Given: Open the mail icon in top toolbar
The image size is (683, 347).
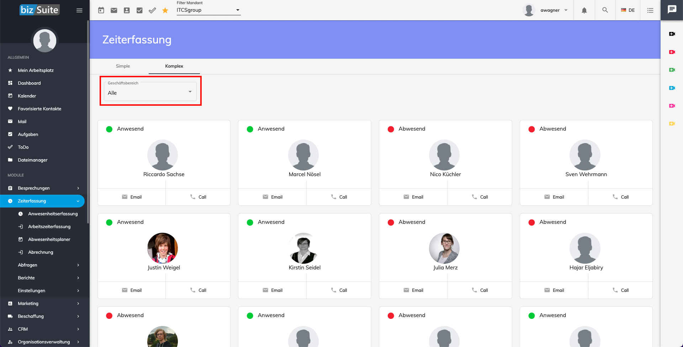Looking at the screenshot, I should [x=114, y=10].
